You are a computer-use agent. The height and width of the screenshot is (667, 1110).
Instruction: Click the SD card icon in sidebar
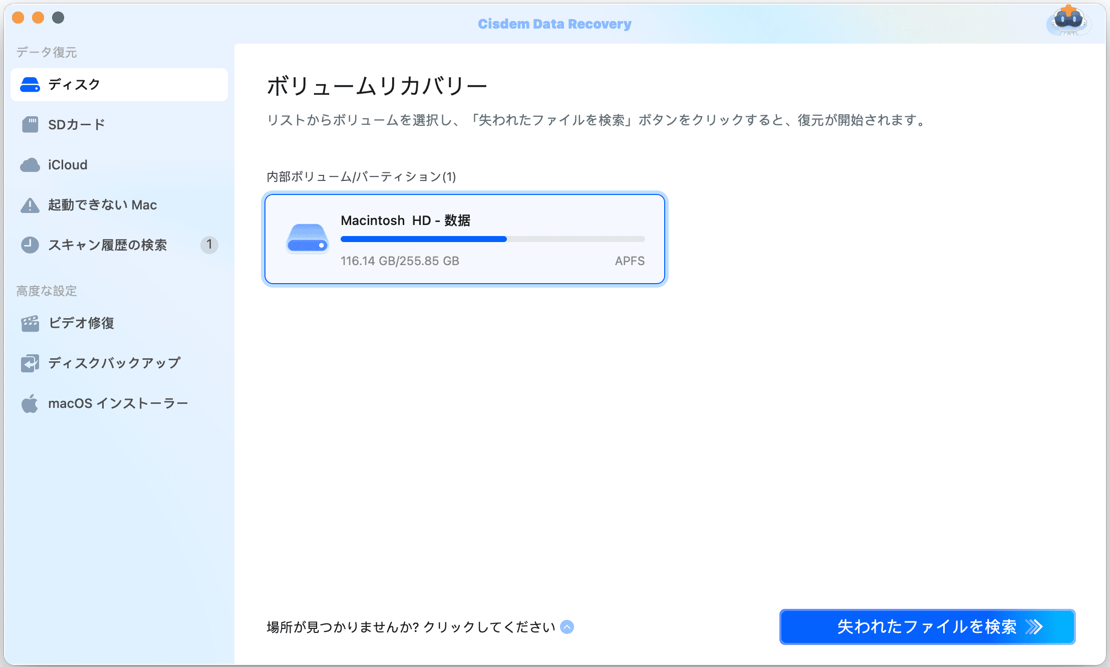point(30,124)
